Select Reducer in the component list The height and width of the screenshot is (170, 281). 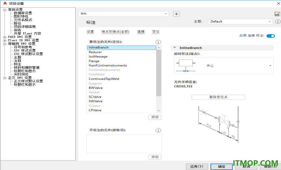point(122,52)
